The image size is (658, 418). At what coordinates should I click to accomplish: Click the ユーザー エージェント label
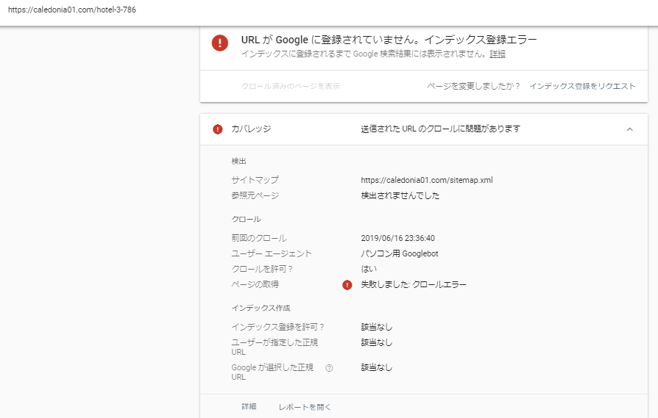point(272,254)
